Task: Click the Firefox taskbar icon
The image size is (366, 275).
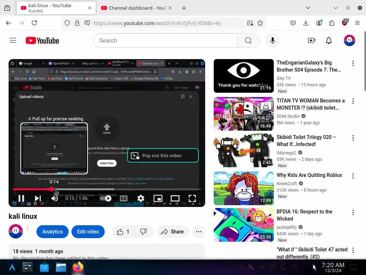Action: (x=78, y=267)
